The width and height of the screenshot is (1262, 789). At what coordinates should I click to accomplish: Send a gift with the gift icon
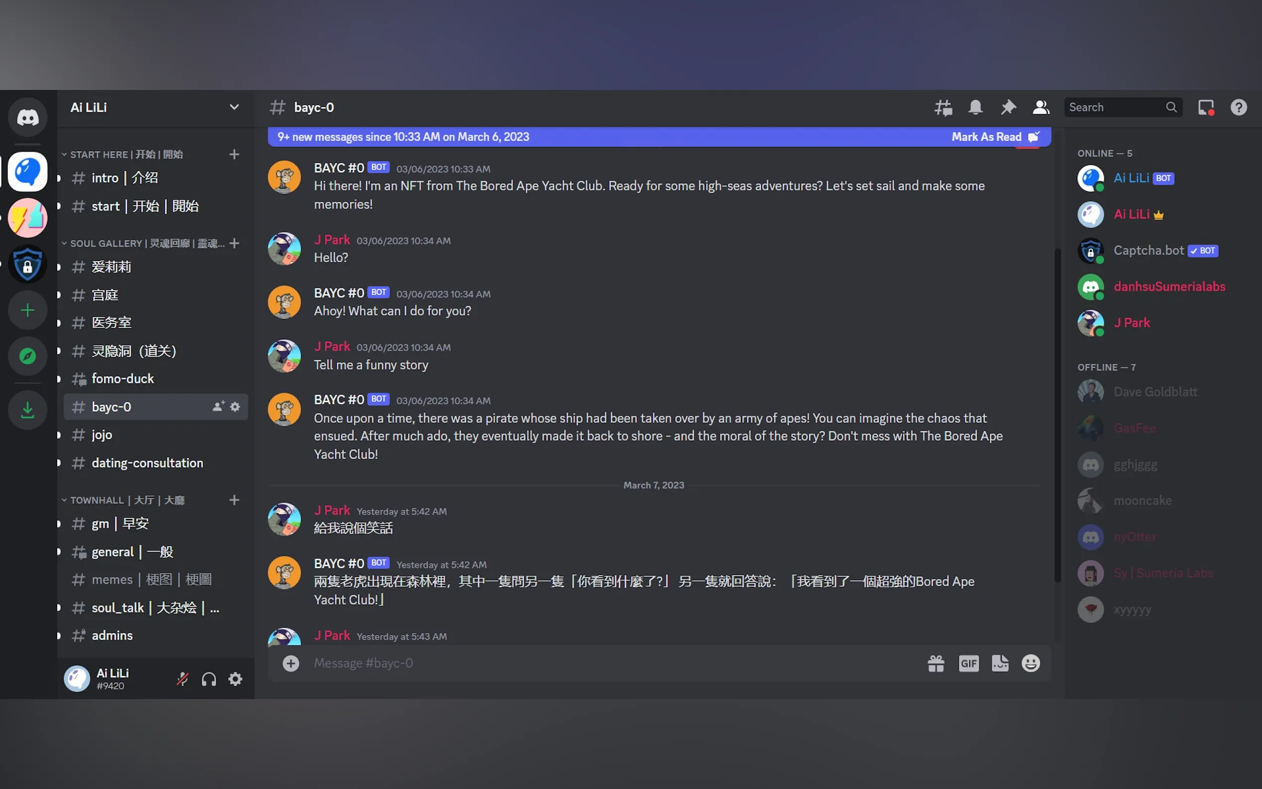point(936,663)
